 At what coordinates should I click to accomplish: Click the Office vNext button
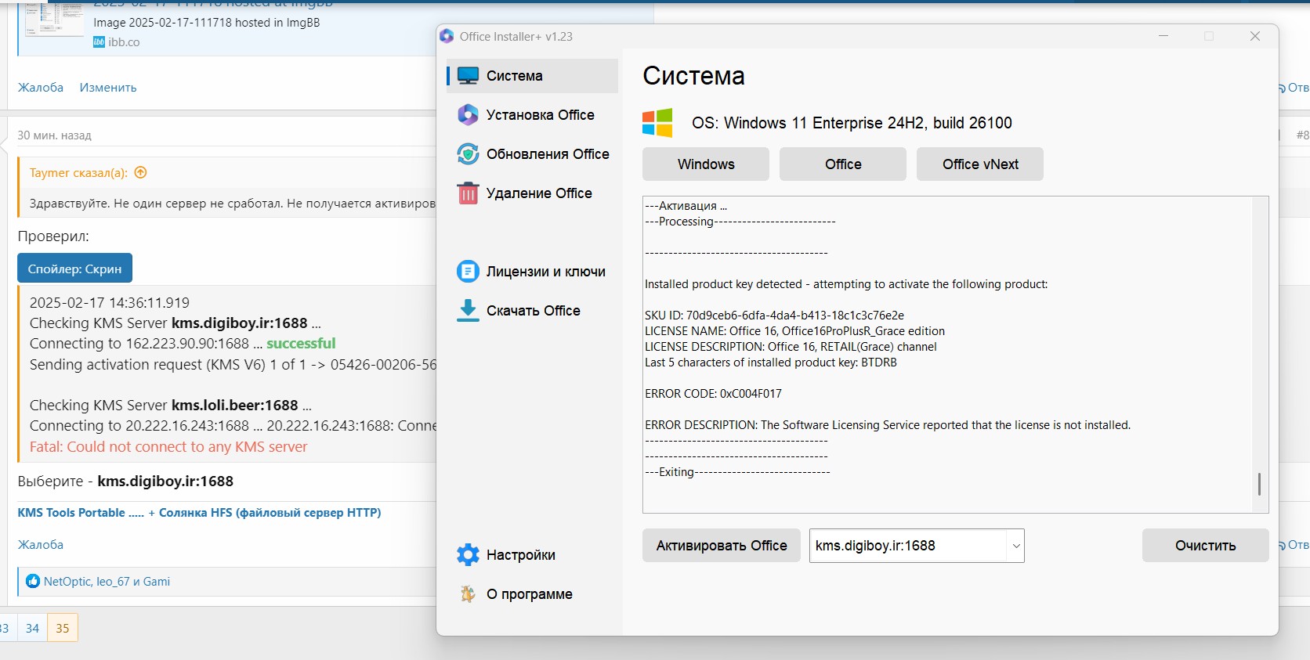[x=980, y=164]
